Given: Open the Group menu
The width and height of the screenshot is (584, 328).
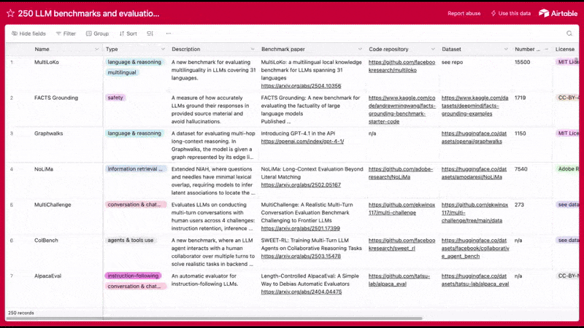Looking at the screenshot, I should point(98,34).
